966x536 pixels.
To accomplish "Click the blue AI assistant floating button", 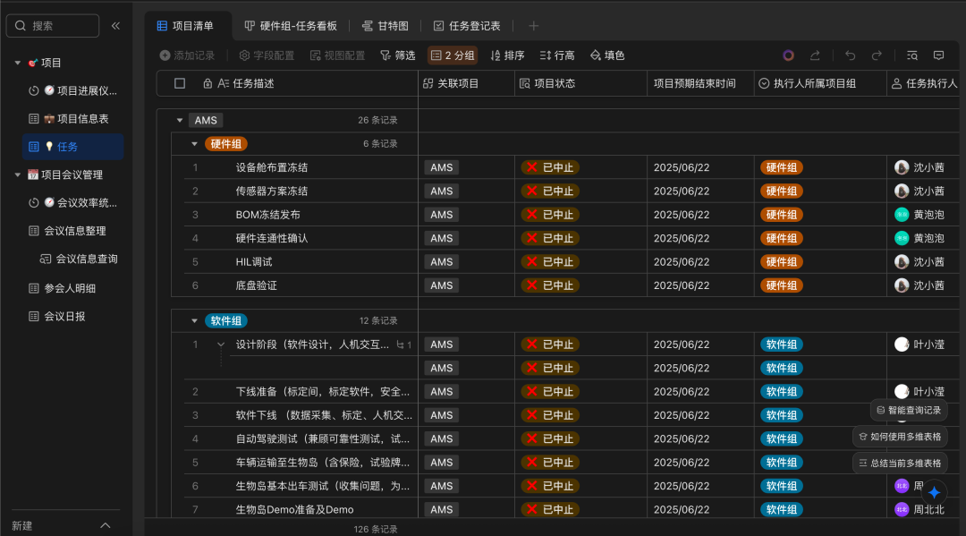I will pos(934,492).
